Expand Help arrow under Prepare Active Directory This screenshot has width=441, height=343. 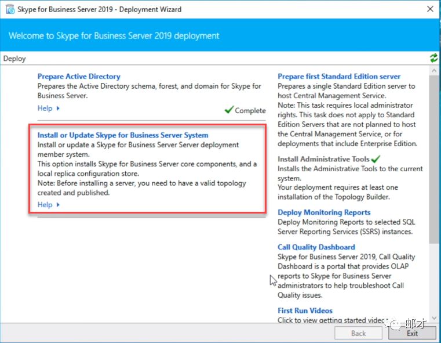pos(58,109)
